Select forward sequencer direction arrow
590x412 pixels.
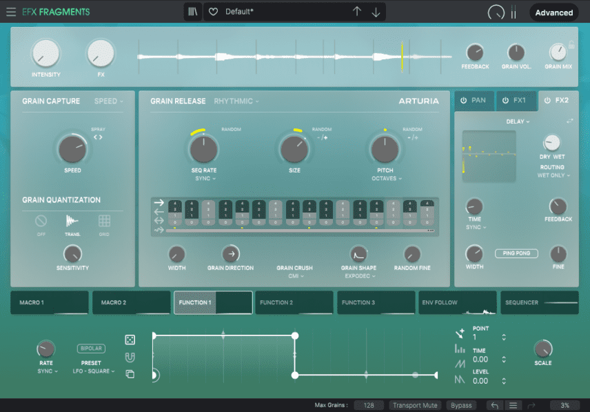coord(159,203)
